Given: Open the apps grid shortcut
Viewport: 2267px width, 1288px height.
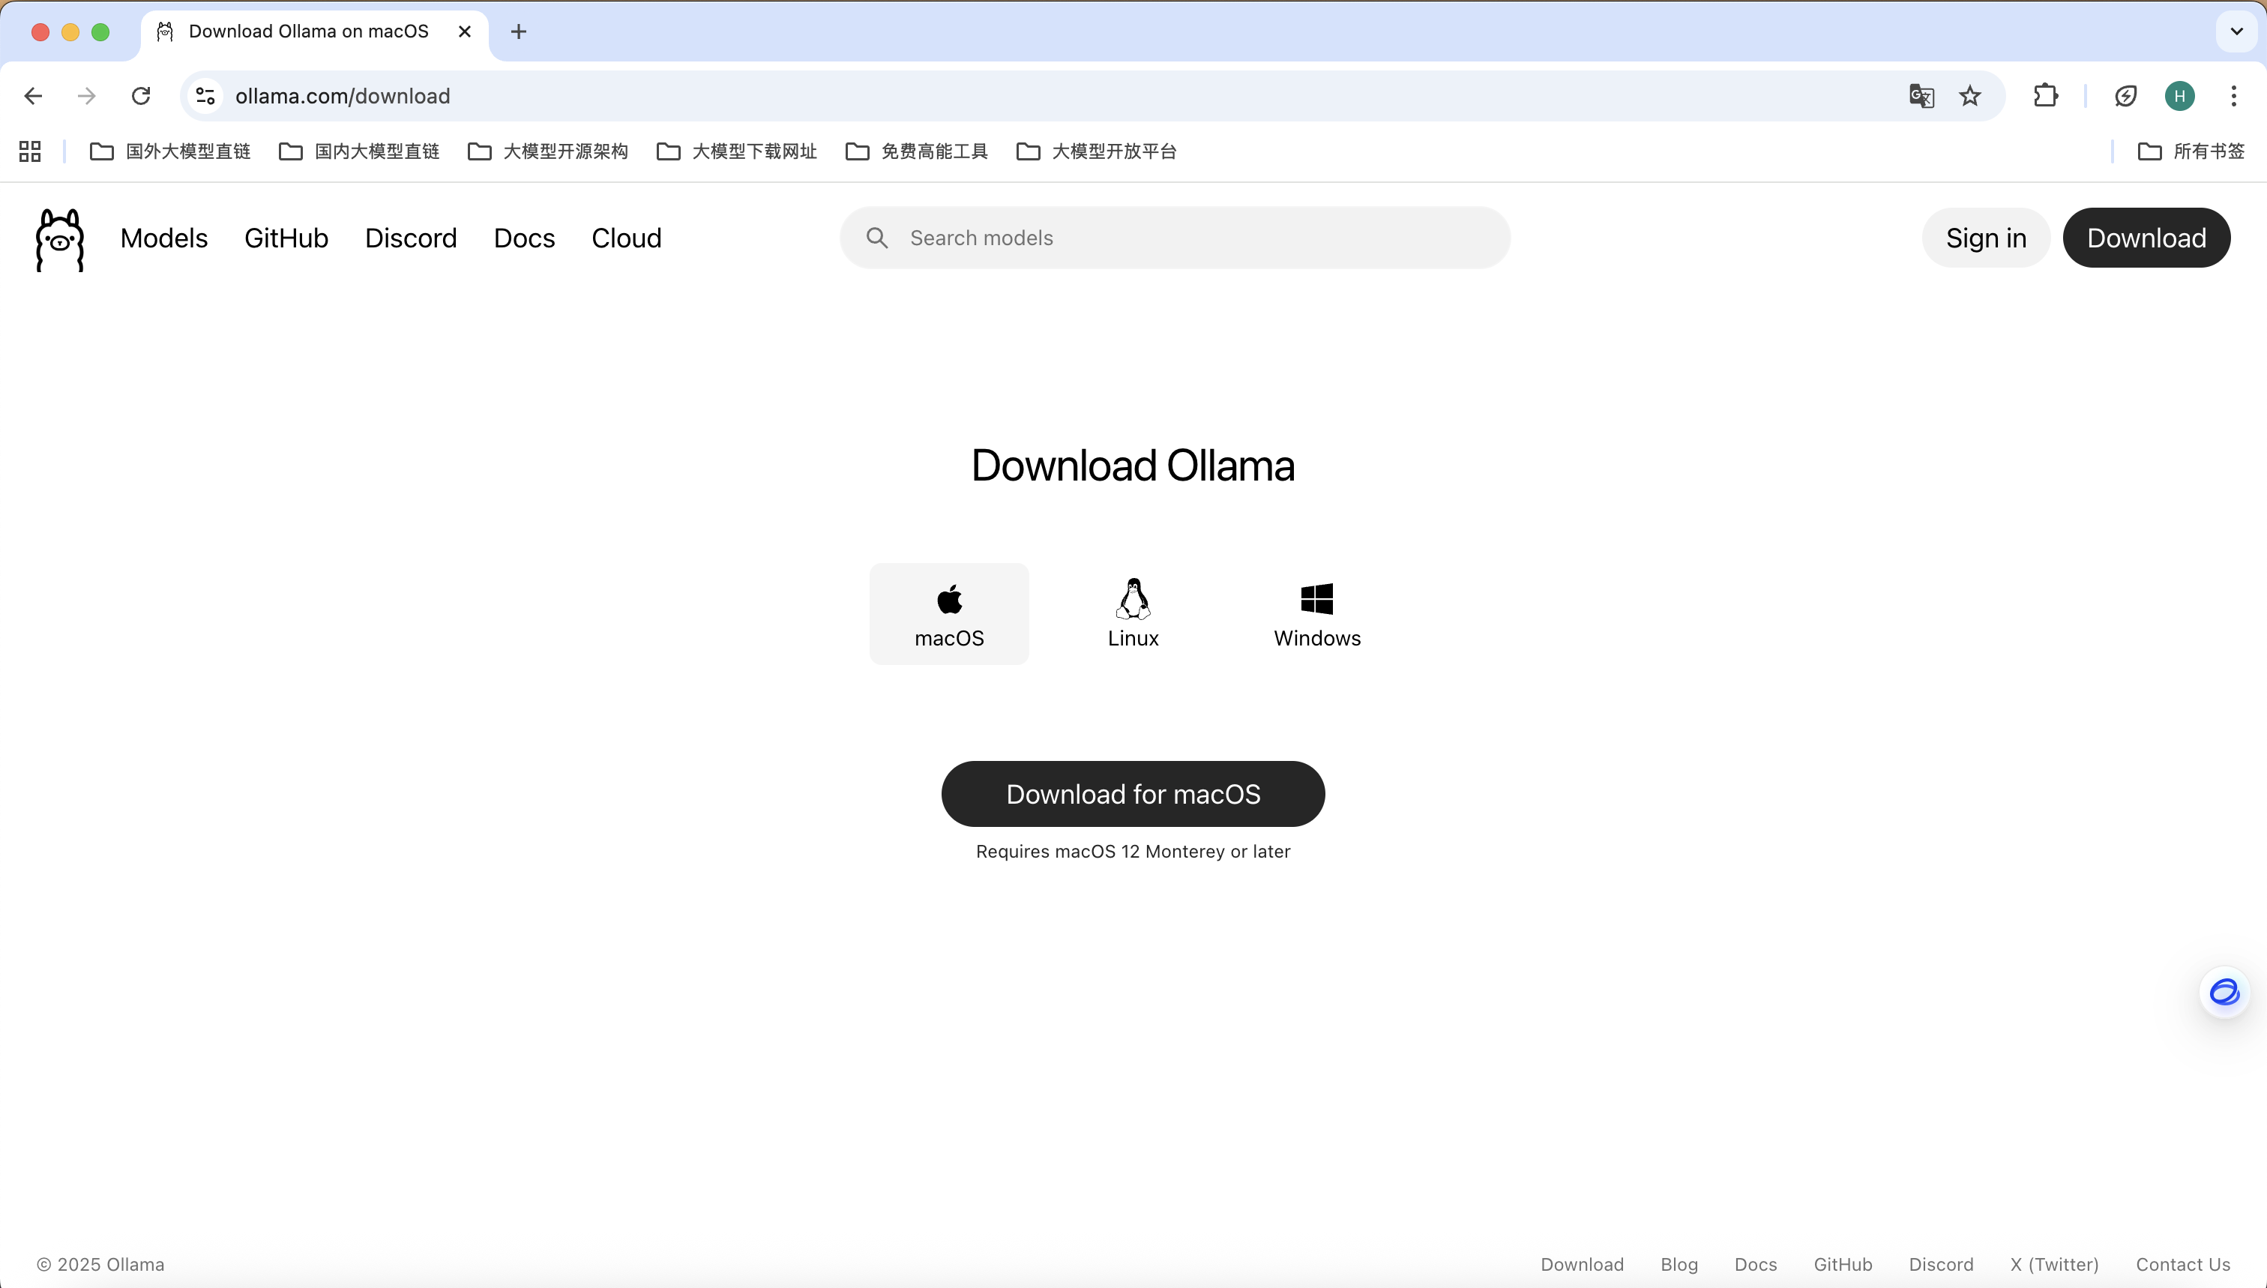Looking at the screenshot, I should coord(30,151).
